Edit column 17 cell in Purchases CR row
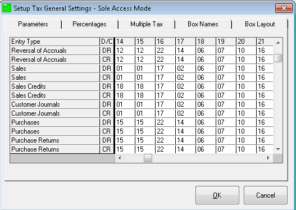Screen dimensions: 296x210 [185, 131]
